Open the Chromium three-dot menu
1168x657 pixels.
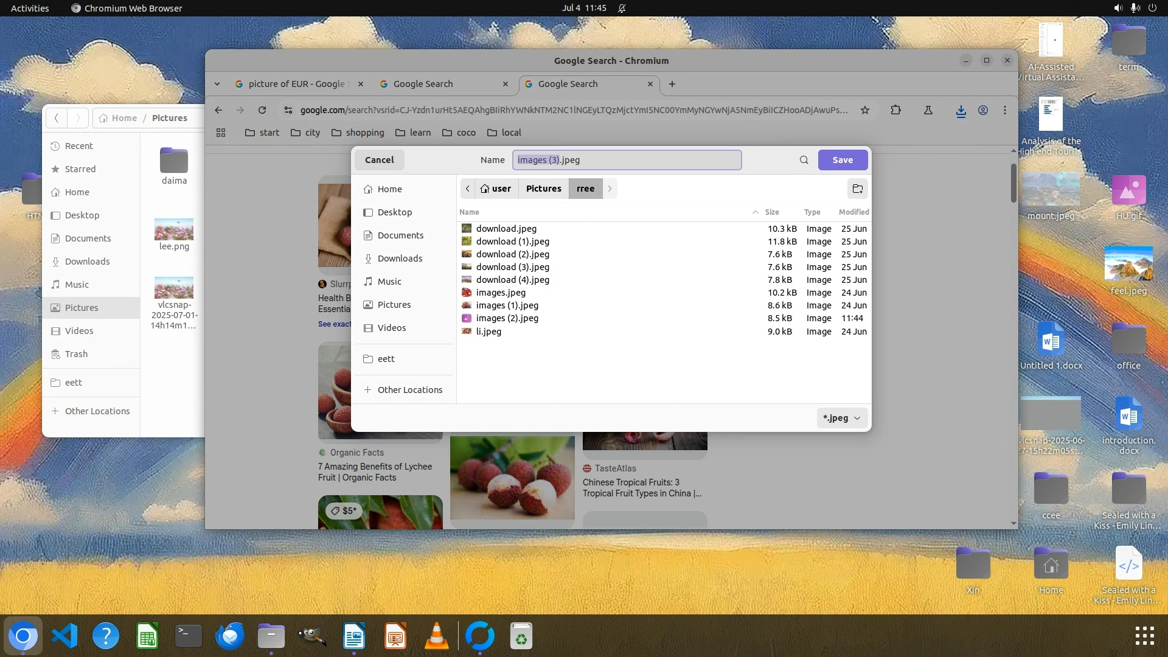pyautogui.click(x=1005, y=110)
